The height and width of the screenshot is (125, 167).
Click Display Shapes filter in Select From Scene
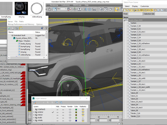(x=128, y=10)
